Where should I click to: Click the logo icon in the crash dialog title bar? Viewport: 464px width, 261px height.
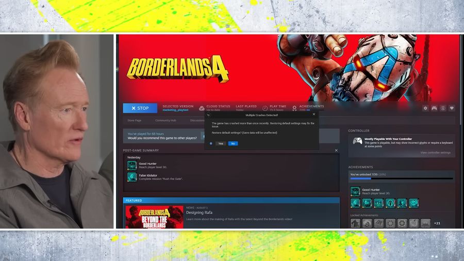point(208,115)
